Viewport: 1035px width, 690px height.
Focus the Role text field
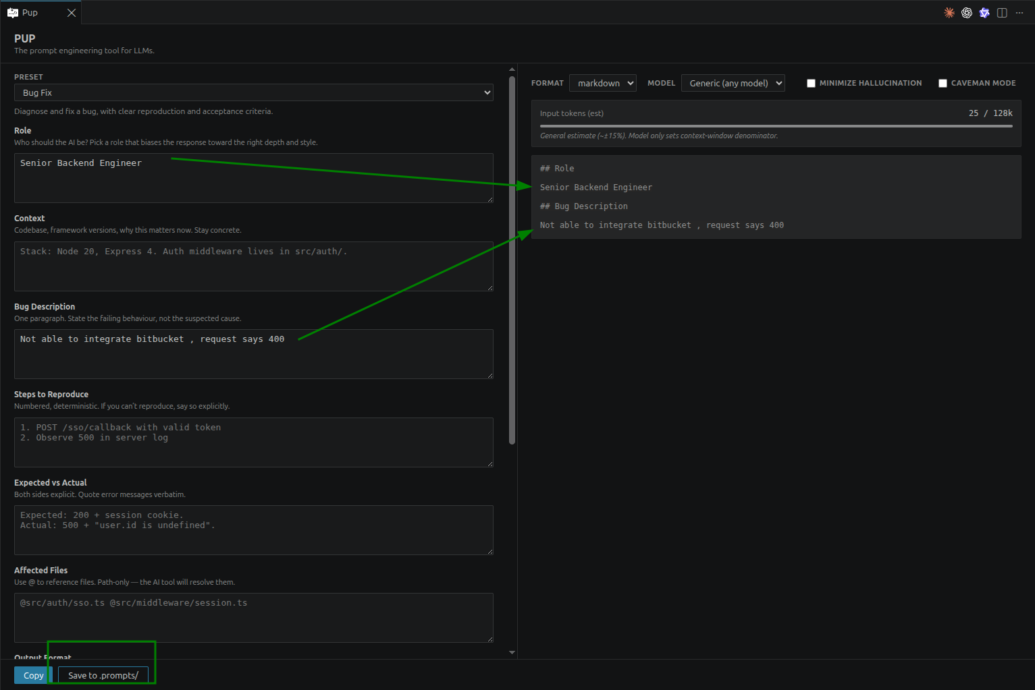[254, 178]
